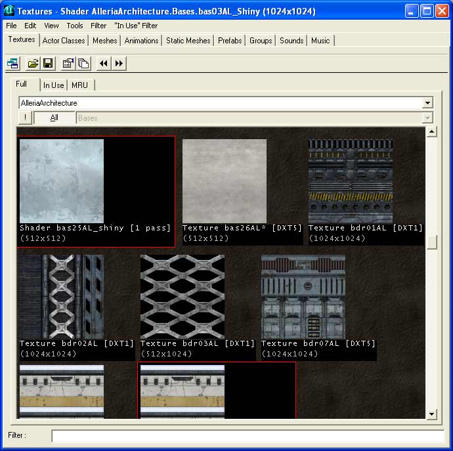The height and width of the screenshot is (451, 453).
Task: Save package with the floppy disk icon
Action: click(48, 63)
